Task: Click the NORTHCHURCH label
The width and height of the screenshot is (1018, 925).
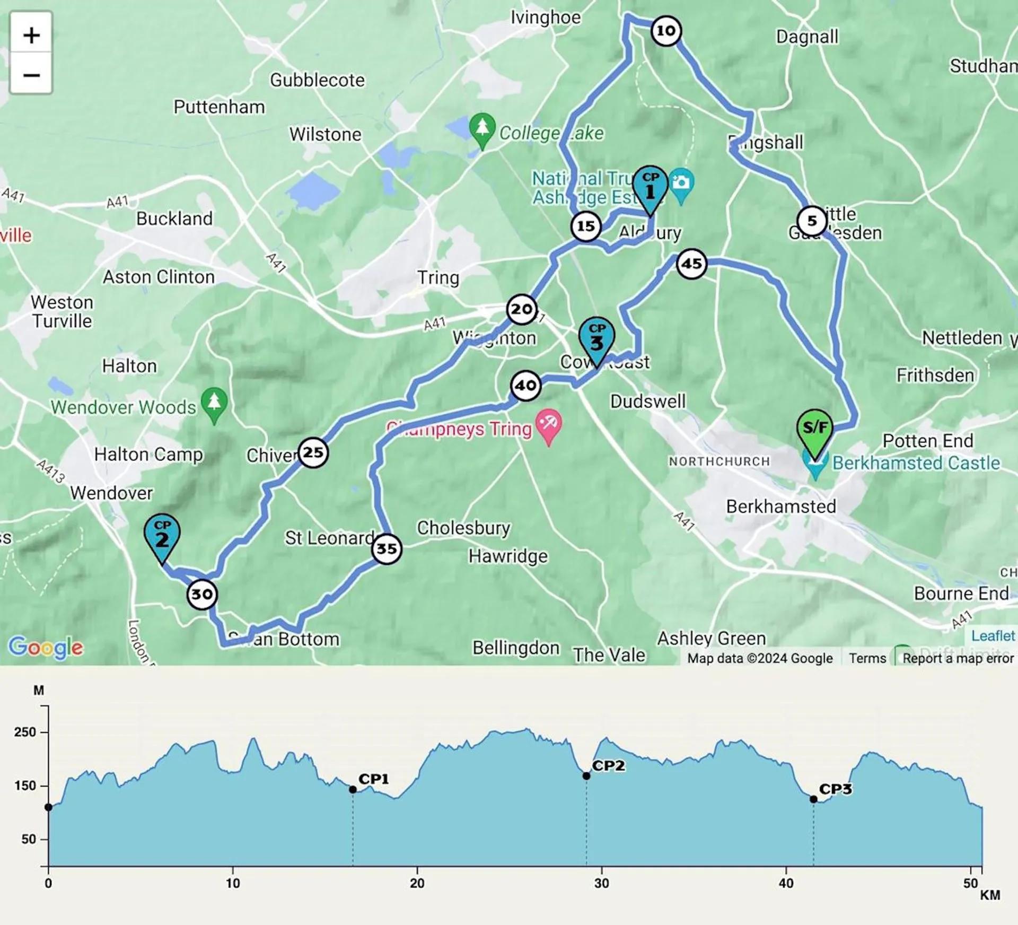Action: click(x=719, y=461)
